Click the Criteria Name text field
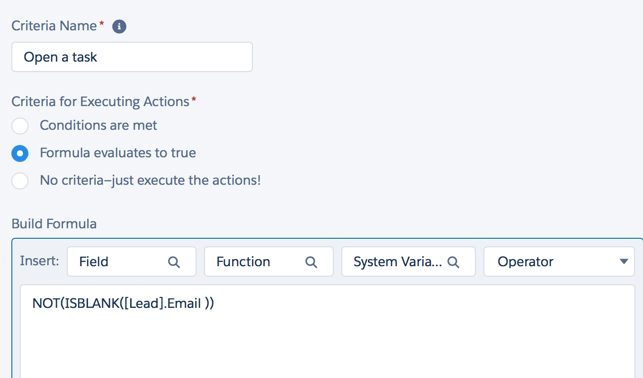Screen dimensions: 643x378 [132, 57]
